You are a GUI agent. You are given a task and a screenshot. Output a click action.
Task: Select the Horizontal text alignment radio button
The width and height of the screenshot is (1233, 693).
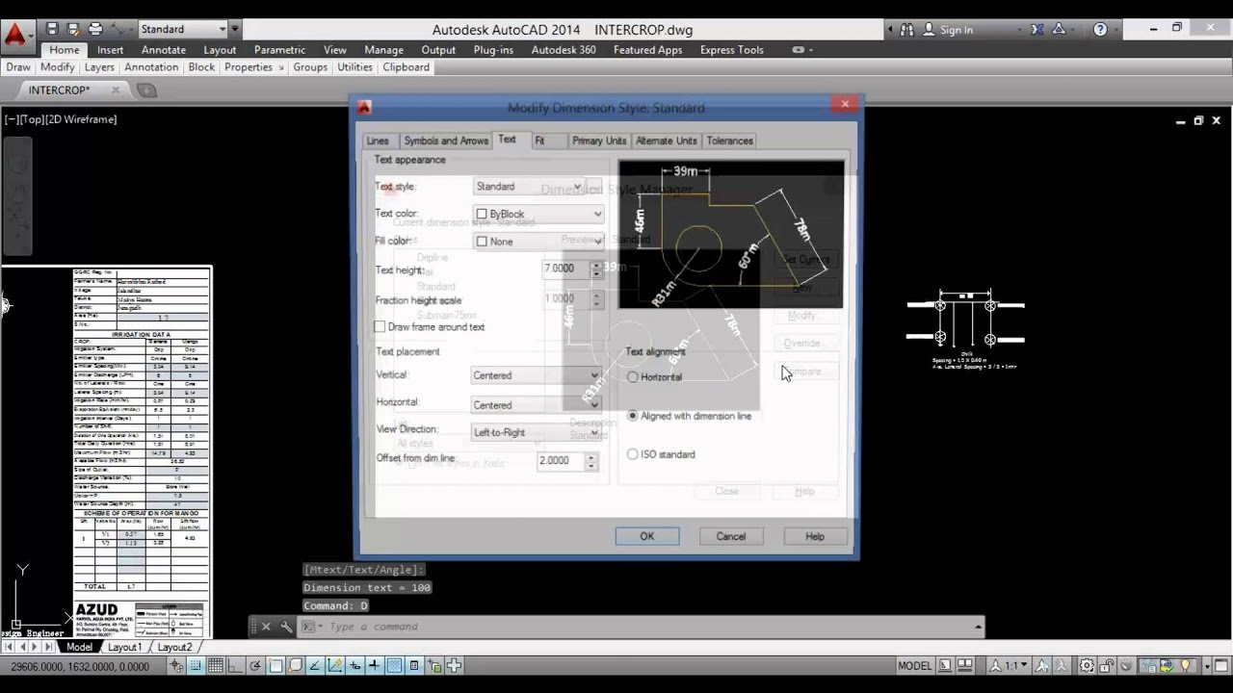pyautogui.click(x=633, y=377)
